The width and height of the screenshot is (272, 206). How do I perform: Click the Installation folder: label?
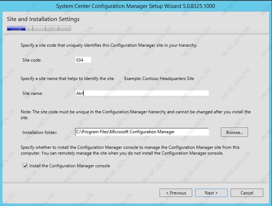coord(40,132)
